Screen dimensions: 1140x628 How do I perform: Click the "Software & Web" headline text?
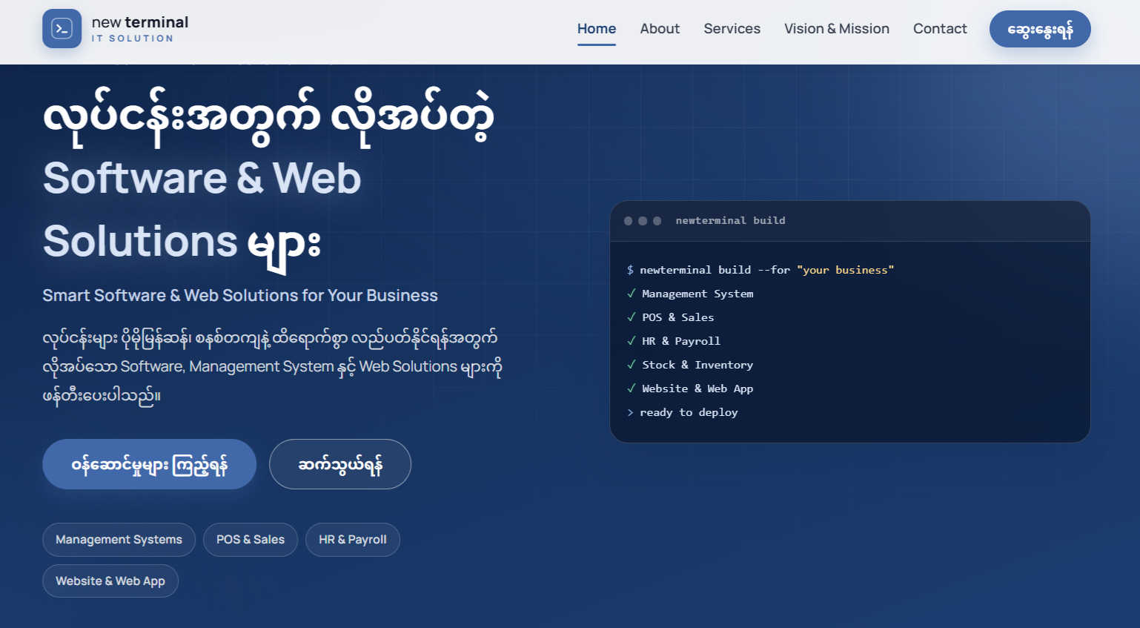pos(202,178)
